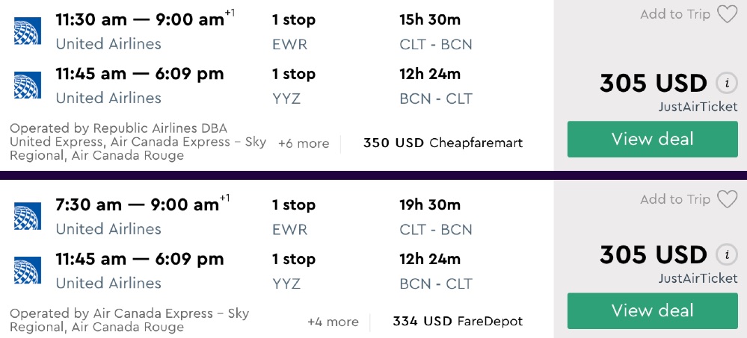
Task: Select the 11:30 am — 9:00 am flight time
Action: (x=140, y=20)
